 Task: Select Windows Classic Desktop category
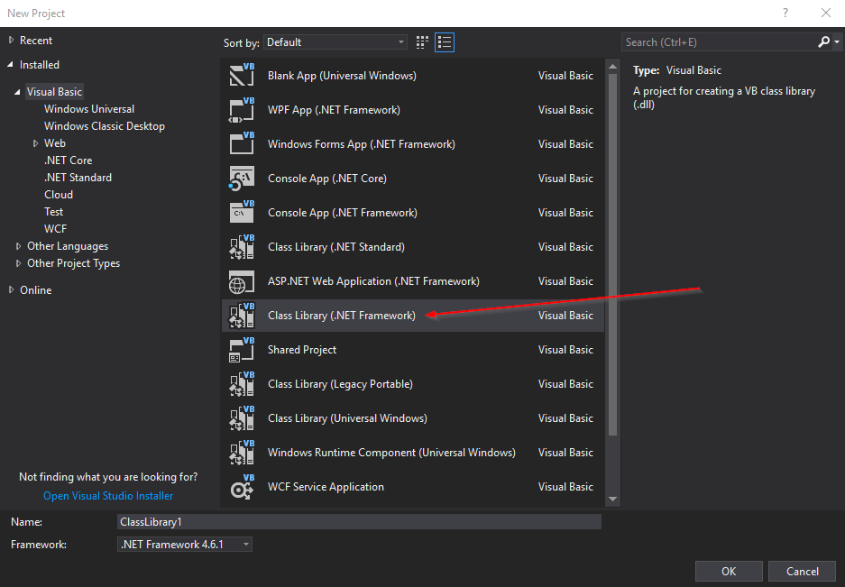point(105,126)
